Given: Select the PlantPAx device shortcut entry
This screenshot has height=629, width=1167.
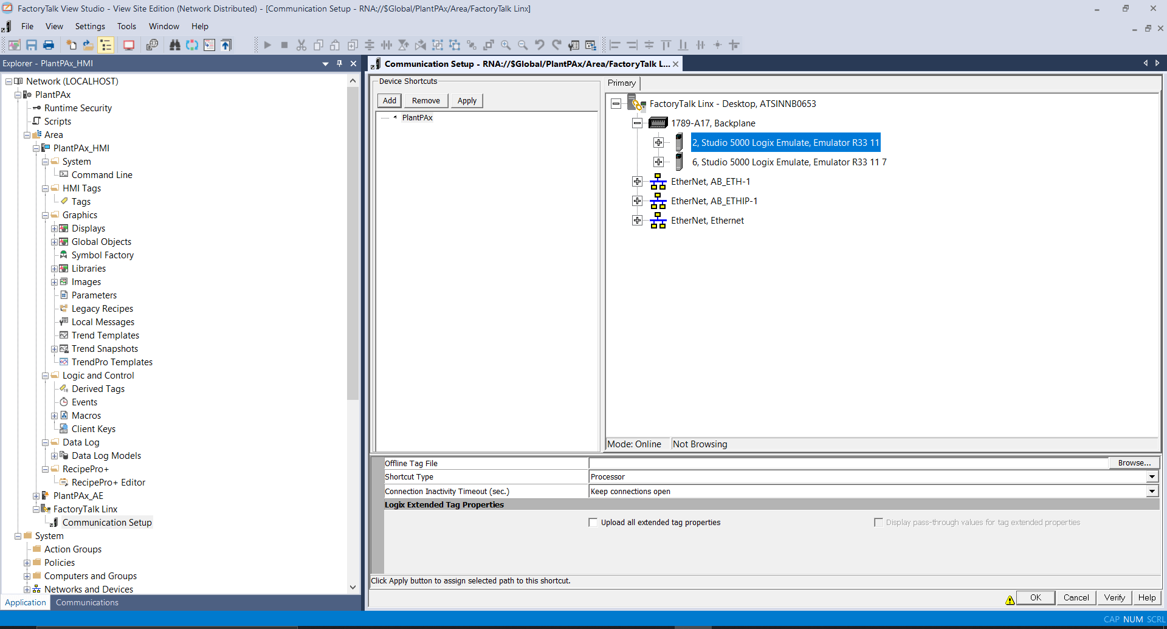Looking at the screenshot, I should click(x=417, y=118).
